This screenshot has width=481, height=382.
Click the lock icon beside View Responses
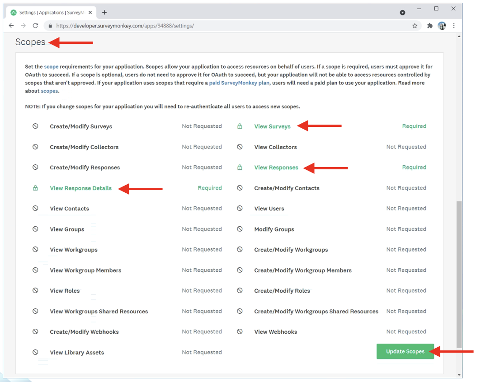(x=240, y=168)
